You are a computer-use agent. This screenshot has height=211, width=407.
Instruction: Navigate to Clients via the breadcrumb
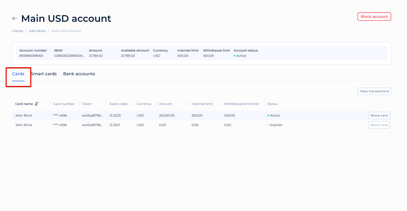click(17, 31)
